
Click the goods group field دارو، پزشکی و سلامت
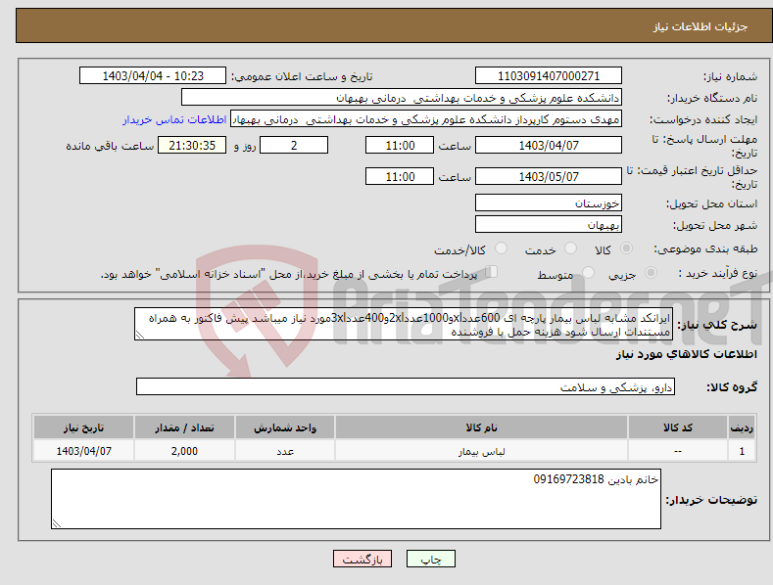pyautogui.click(x=406, y=387)
